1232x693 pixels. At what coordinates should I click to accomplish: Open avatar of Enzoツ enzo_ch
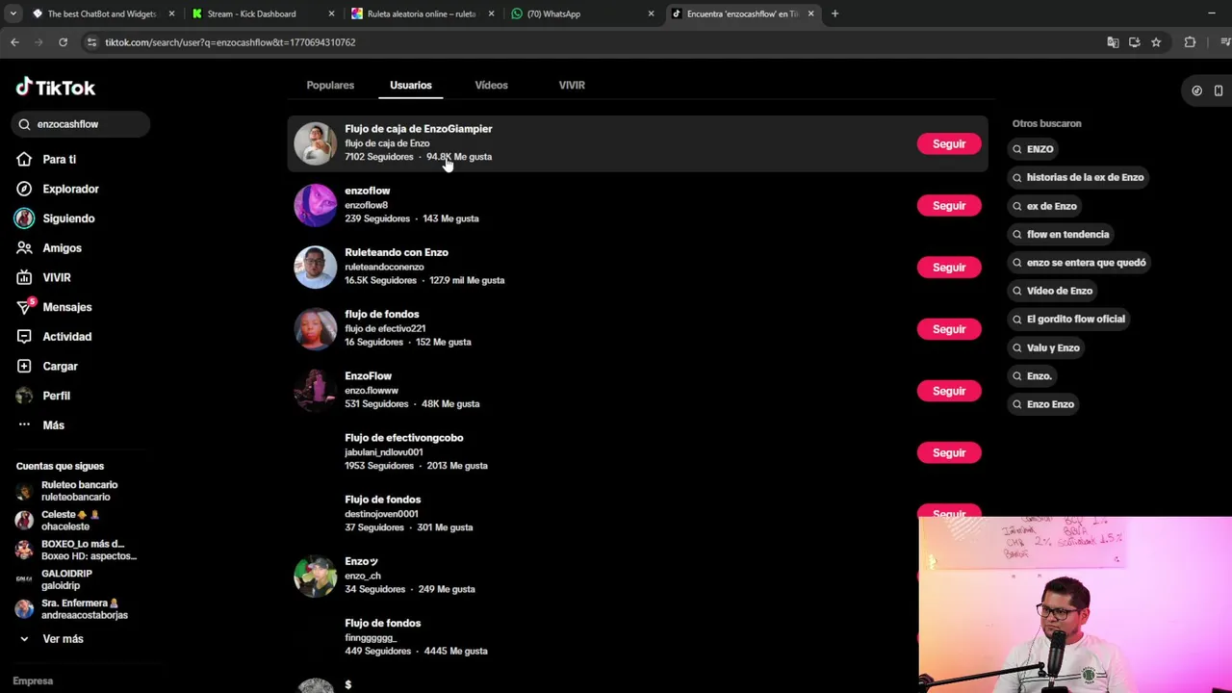[x=315, y=576]
